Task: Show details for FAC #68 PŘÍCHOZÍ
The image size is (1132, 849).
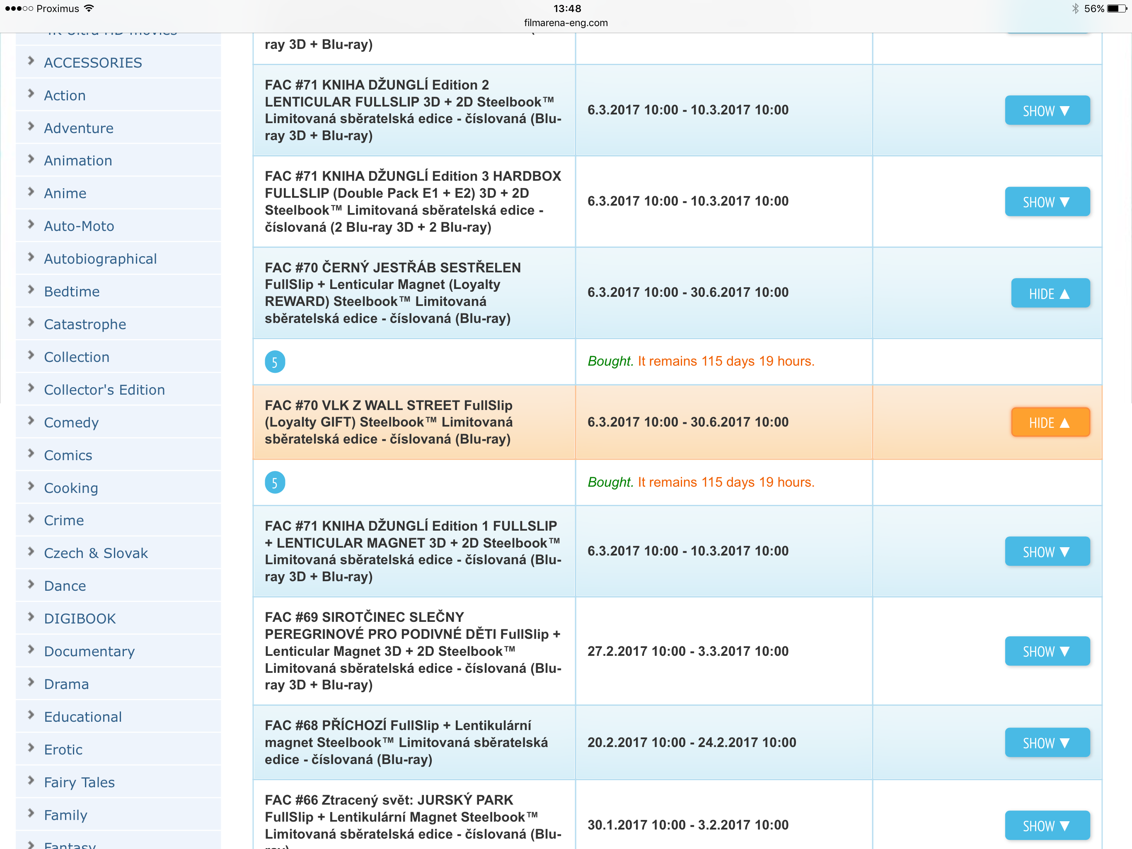Action: point(1047,742)
